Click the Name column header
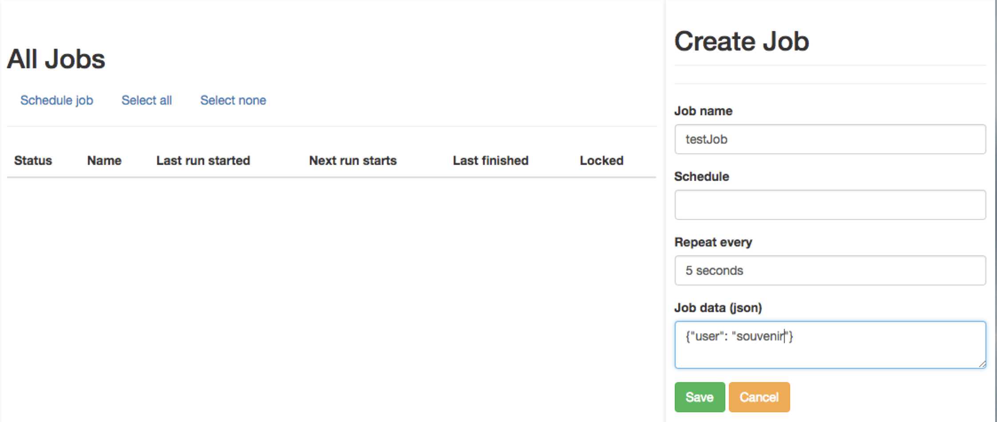 [x=104, y=160]
